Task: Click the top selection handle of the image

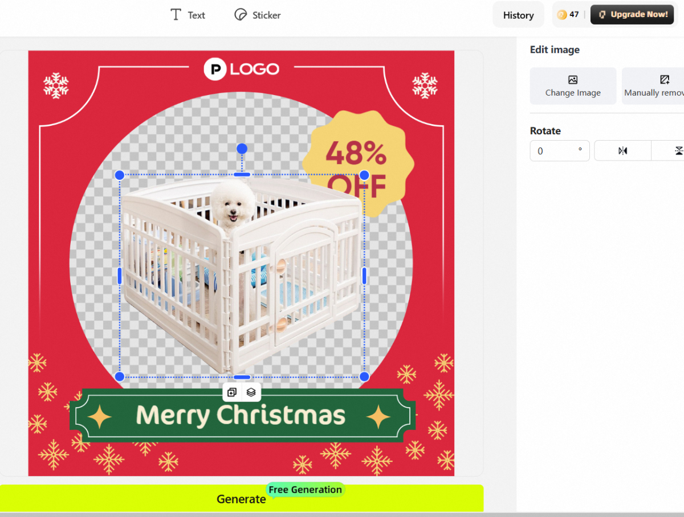Action: (241, 148)
